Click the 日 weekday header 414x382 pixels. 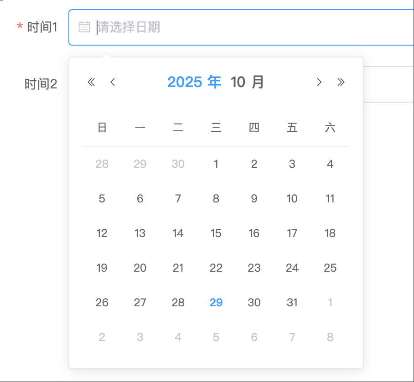(102, 128)
